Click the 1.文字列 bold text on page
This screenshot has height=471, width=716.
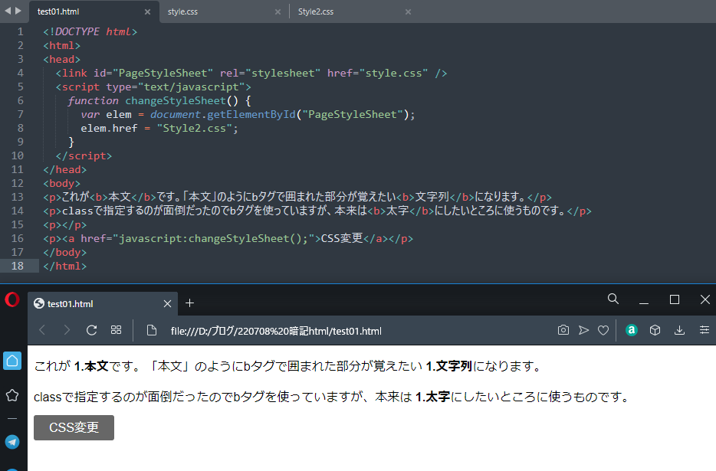pyautogui.click(x=449, y=367)
